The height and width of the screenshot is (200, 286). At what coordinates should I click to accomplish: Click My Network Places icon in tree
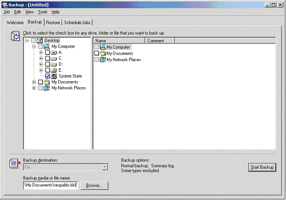[47, 88]
